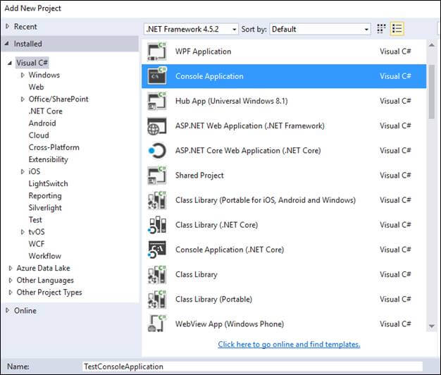
Task: Expand the Office/SharePoint tree node
Action: (x=23, y=99)
